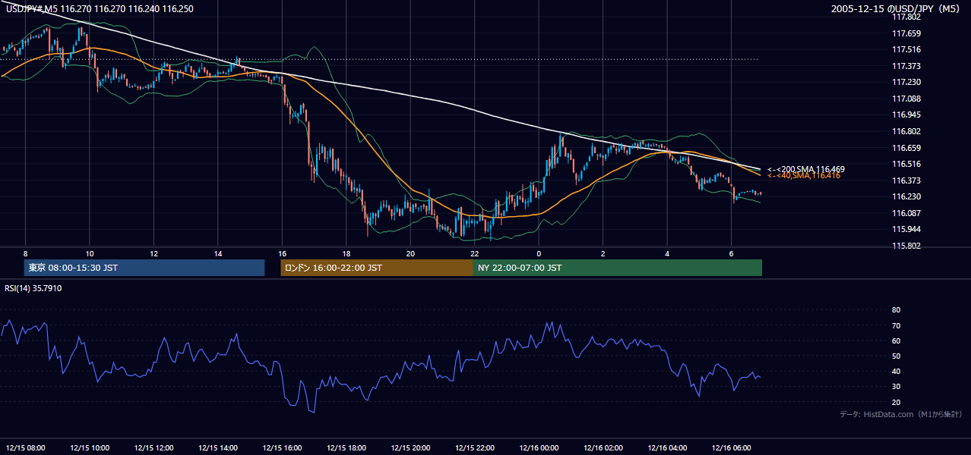Viewport: 971px width, 455px height.
Task: Click price level 117.802 on axis
Action: (x=906, y=17)
